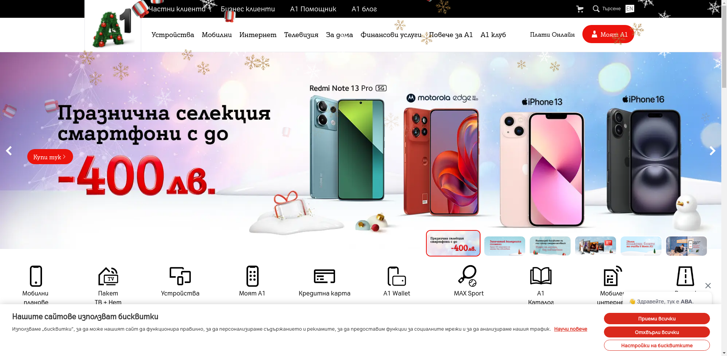Open the A1 Wallet icon
Image resolution: width=727 pixels, height=356 pixels.
point(397,276)
